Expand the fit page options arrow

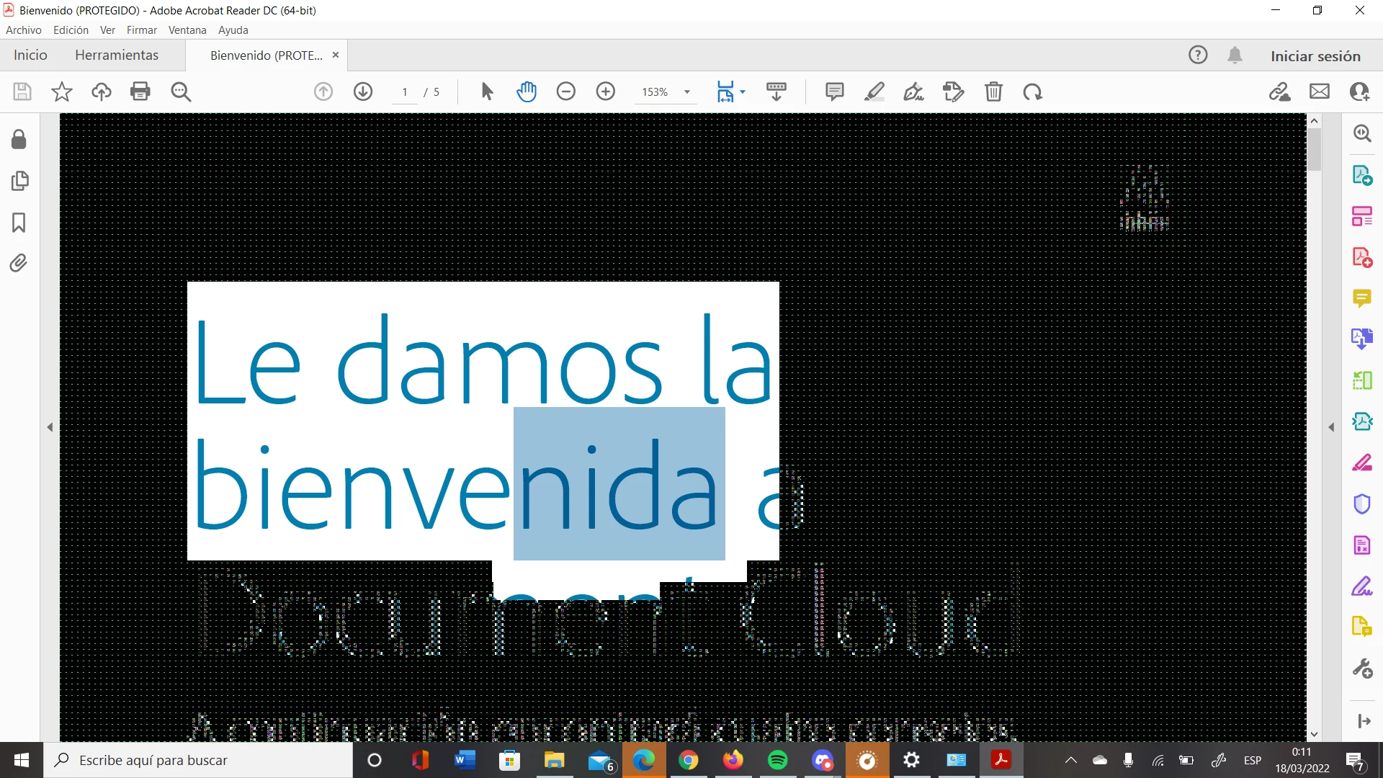pyautogui.click(x=743, y=91)
